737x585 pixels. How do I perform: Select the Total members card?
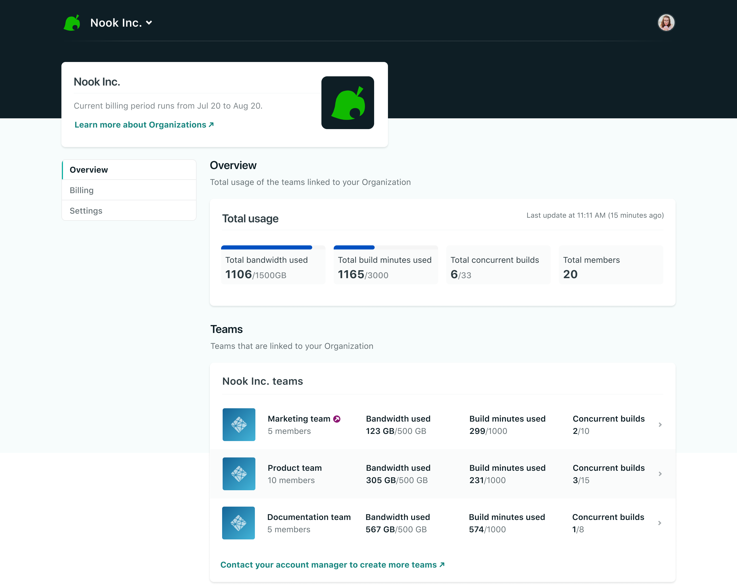pyautogui.click(x=611, y=265)
